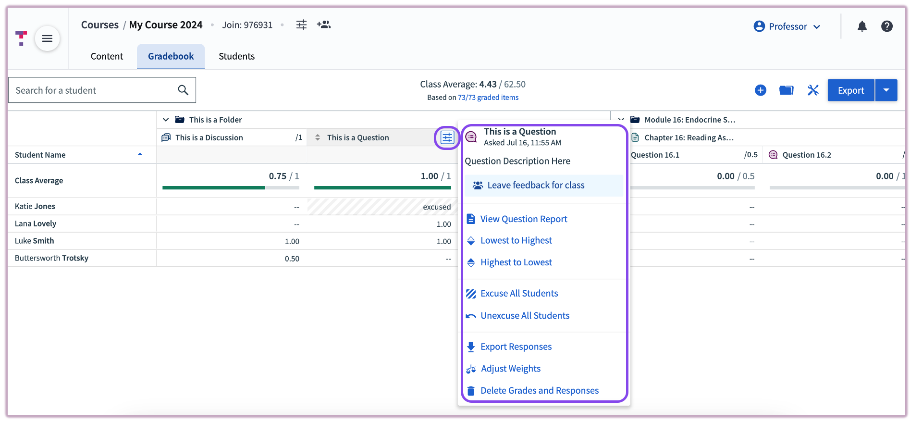Choose Excuse All Students
The image size is (910, 422).
(x=519, y=294)
